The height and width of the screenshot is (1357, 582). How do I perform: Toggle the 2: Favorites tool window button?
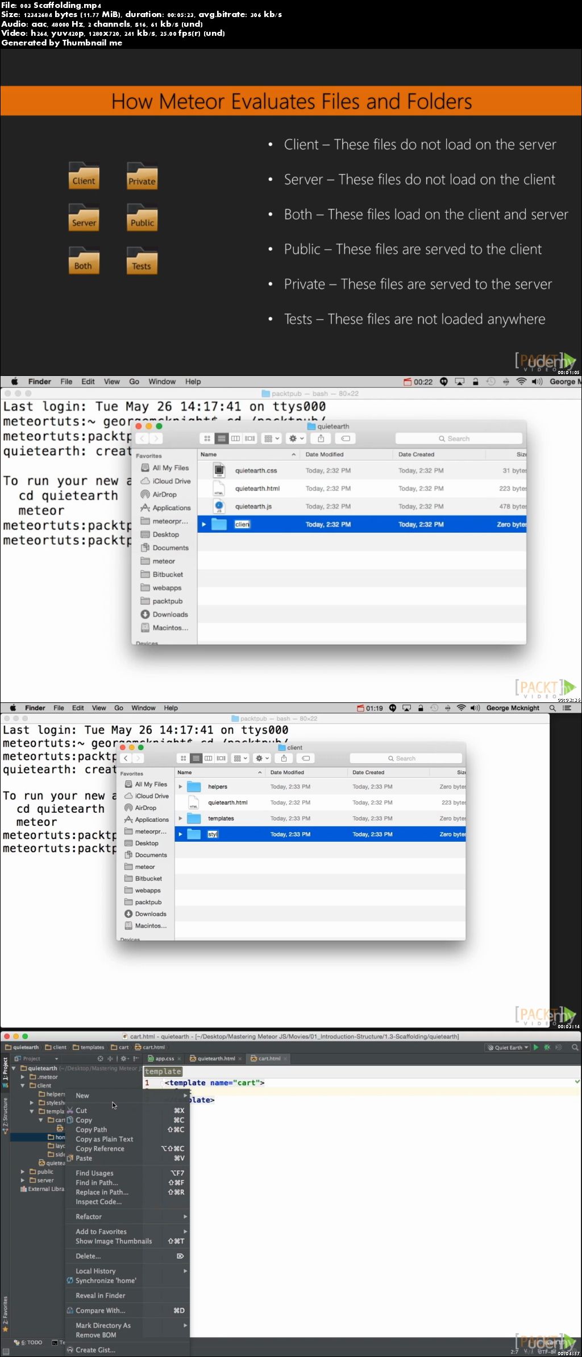[x=5, y=1315]
